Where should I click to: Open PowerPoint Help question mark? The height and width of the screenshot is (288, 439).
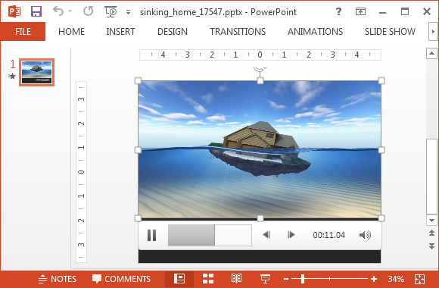click(x=338, y=11)
